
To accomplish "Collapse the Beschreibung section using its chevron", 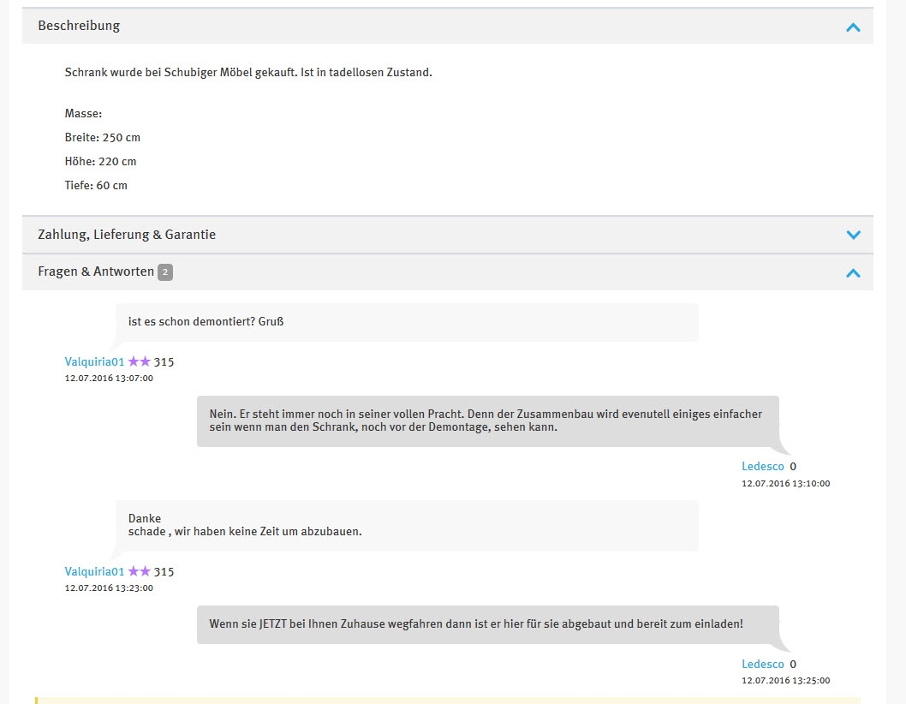I will [x=852, y=27].
